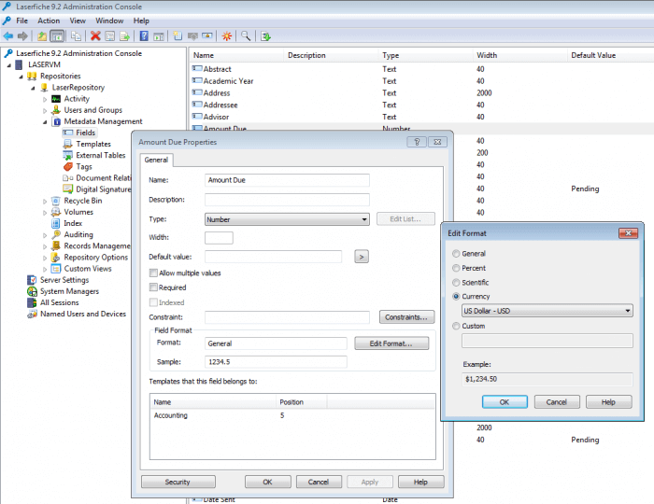Select Users and Groups in the tree

pos(93,110)
